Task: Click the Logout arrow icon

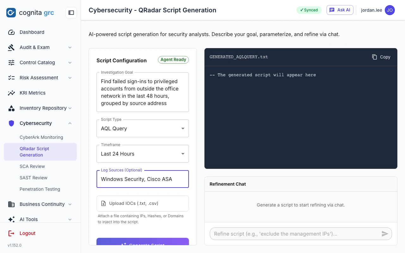Action: [11, 233]
